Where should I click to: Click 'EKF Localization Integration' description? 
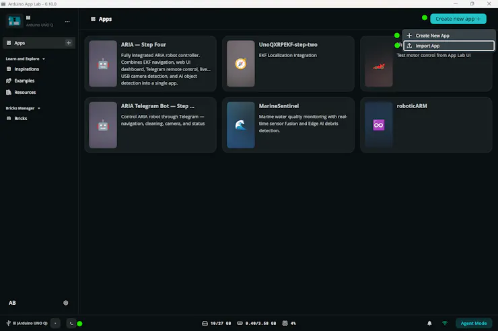287,55
